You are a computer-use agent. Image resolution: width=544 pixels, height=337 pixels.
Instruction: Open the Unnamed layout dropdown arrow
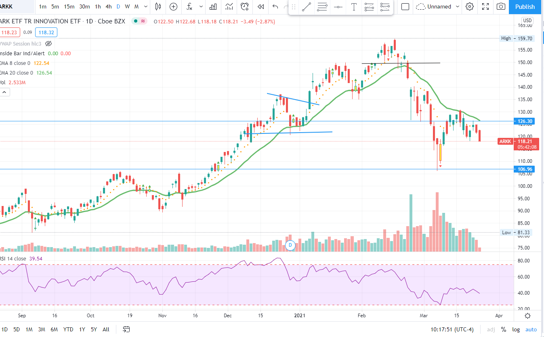(457, 6)
